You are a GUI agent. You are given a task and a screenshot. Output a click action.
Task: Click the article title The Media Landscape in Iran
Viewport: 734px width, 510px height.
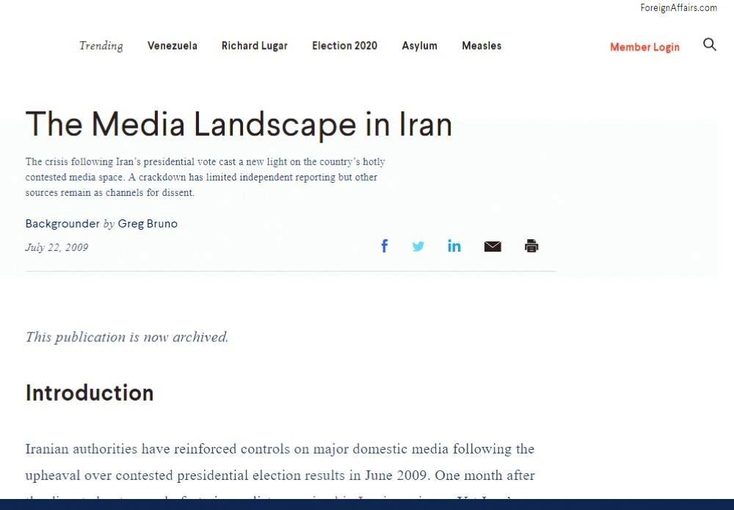[x=239, y=124]
